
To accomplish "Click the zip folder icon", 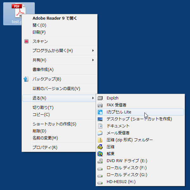I will click(100, 140).
